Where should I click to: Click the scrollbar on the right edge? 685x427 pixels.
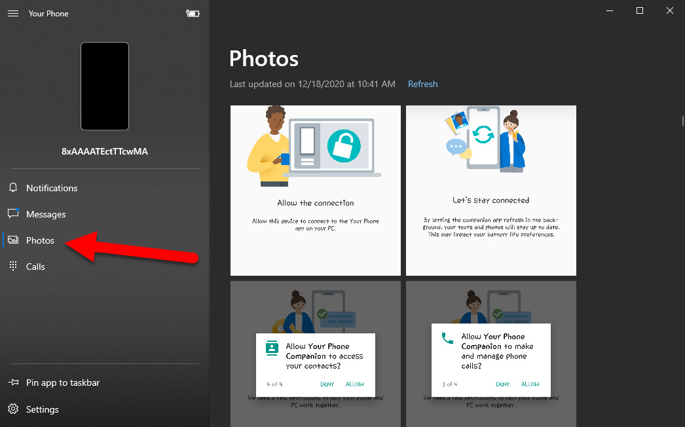[x=682, y=121]
